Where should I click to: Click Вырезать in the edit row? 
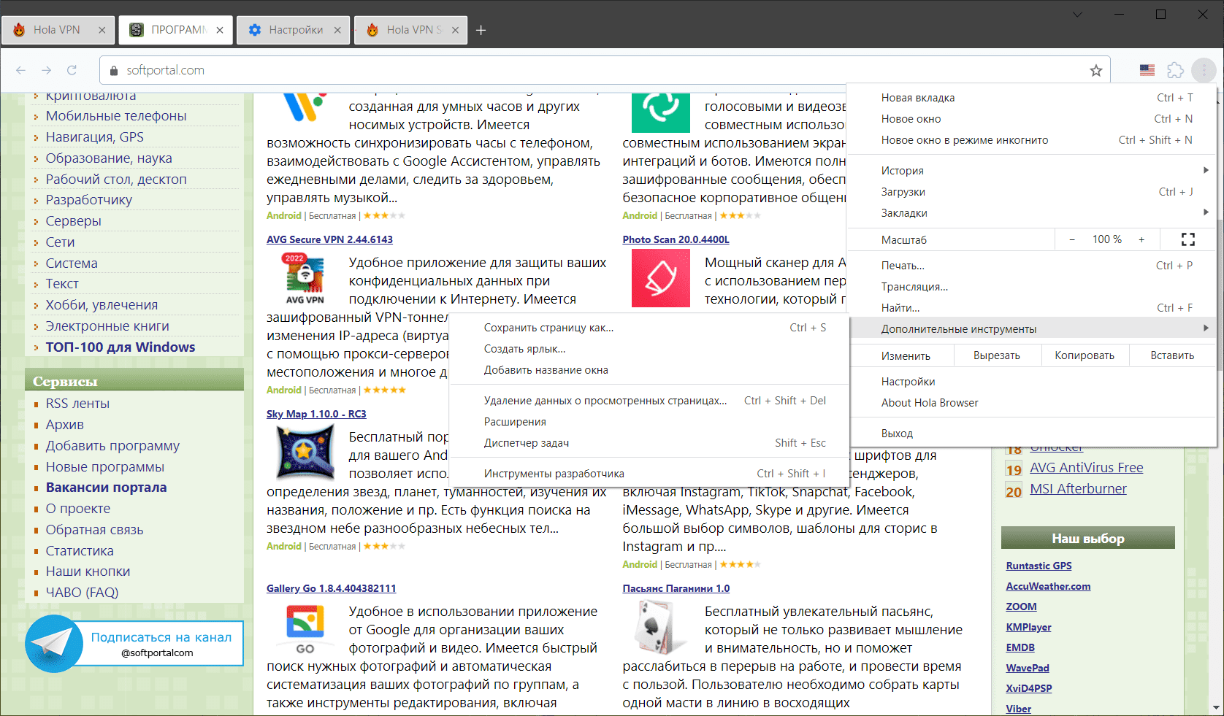click(x=997, y=355)
